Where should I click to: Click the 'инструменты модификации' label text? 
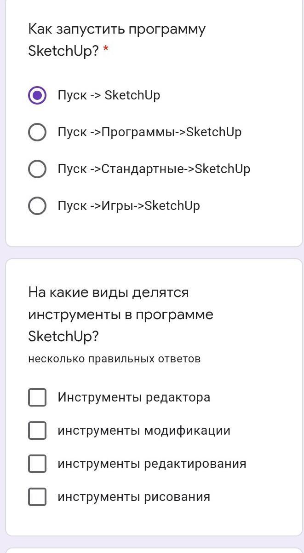pos(144,431)
